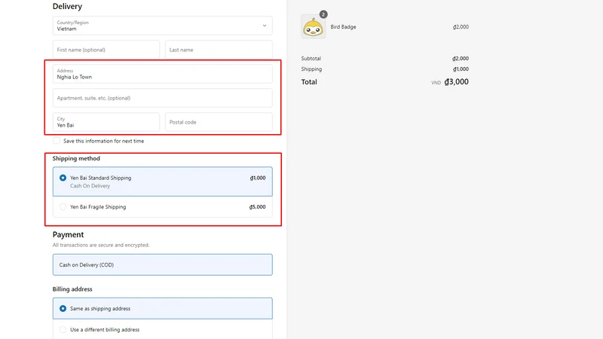
Task: Click the Bird Badge product thumbnail
Action: (313, 27)
